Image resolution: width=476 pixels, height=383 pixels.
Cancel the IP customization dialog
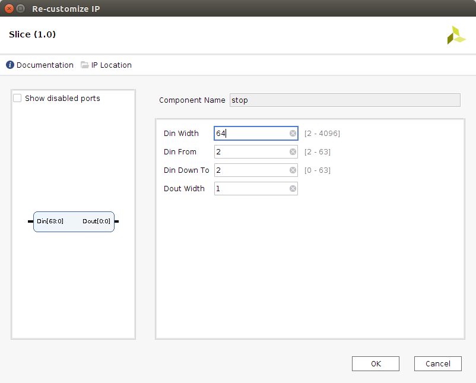pos(437,363)
